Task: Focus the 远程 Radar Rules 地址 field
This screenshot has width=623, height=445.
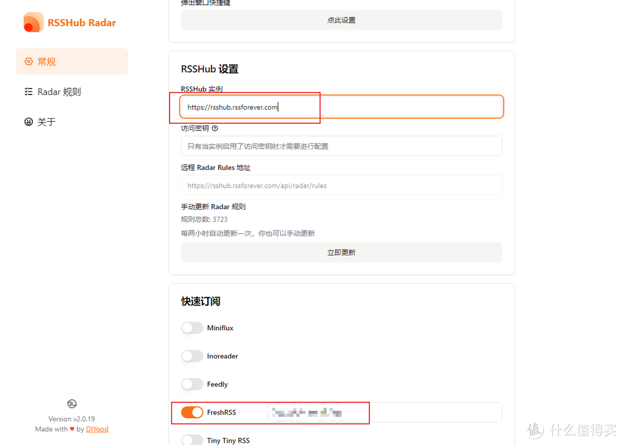Action: [x=341, y=186]
